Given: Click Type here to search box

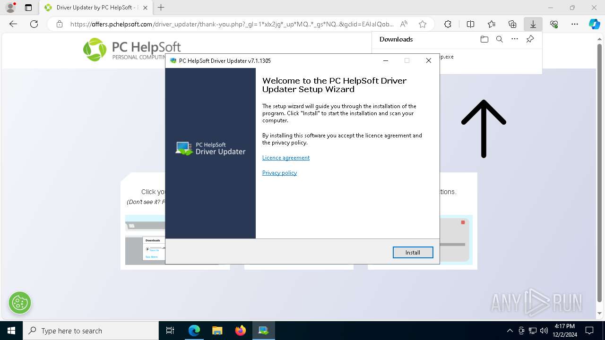Looking at the screenshot, I should pos(91,331).
